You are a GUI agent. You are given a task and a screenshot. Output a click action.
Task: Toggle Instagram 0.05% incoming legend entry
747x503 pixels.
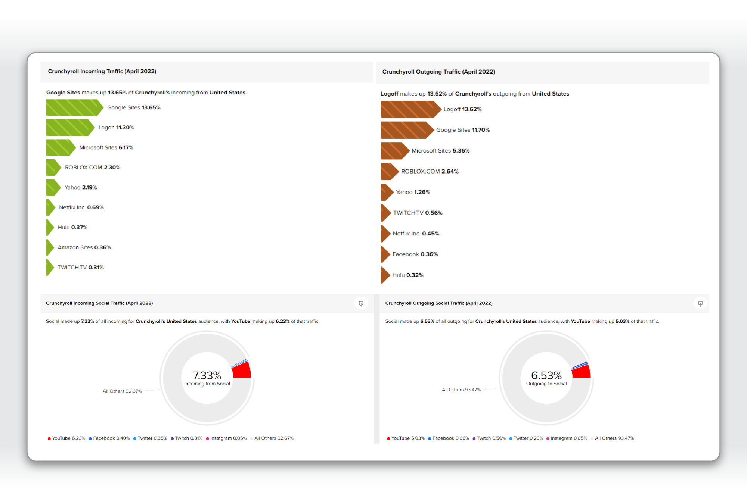pyautogui.click(x=226, y=438)
